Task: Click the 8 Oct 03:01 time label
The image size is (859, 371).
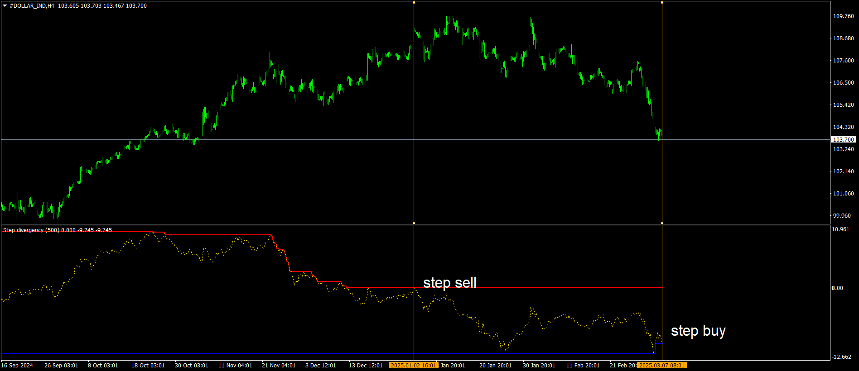Action: point(103,366)
